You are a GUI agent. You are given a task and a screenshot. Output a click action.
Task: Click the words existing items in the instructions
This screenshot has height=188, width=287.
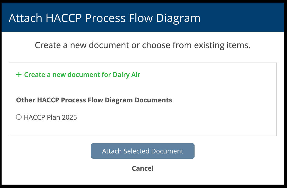pyautogui.click(x=222, y=45)
